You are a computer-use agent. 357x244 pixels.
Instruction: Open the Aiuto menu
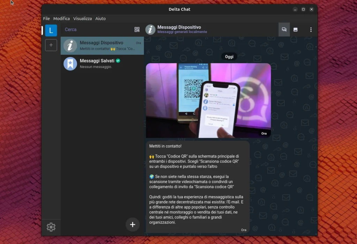[x=100, y=18]
